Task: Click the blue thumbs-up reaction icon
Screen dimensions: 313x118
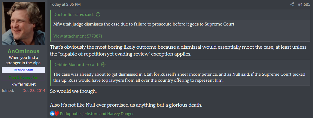Action: tap(52, 113)
